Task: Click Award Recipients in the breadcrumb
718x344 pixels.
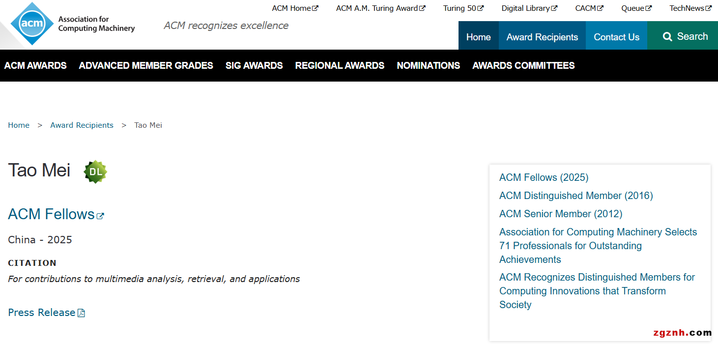Action: [82, 125]
